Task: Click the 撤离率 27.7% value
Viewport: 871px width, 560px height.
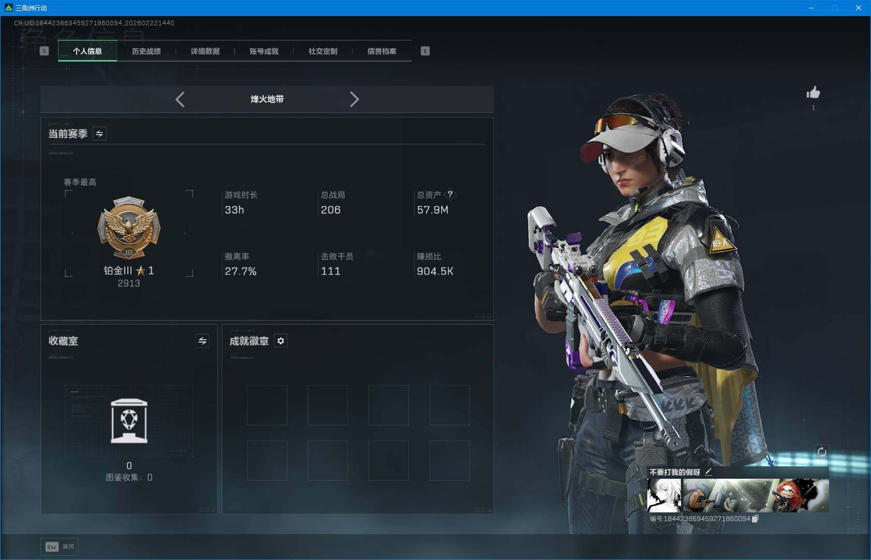Action: coord(240,271)
